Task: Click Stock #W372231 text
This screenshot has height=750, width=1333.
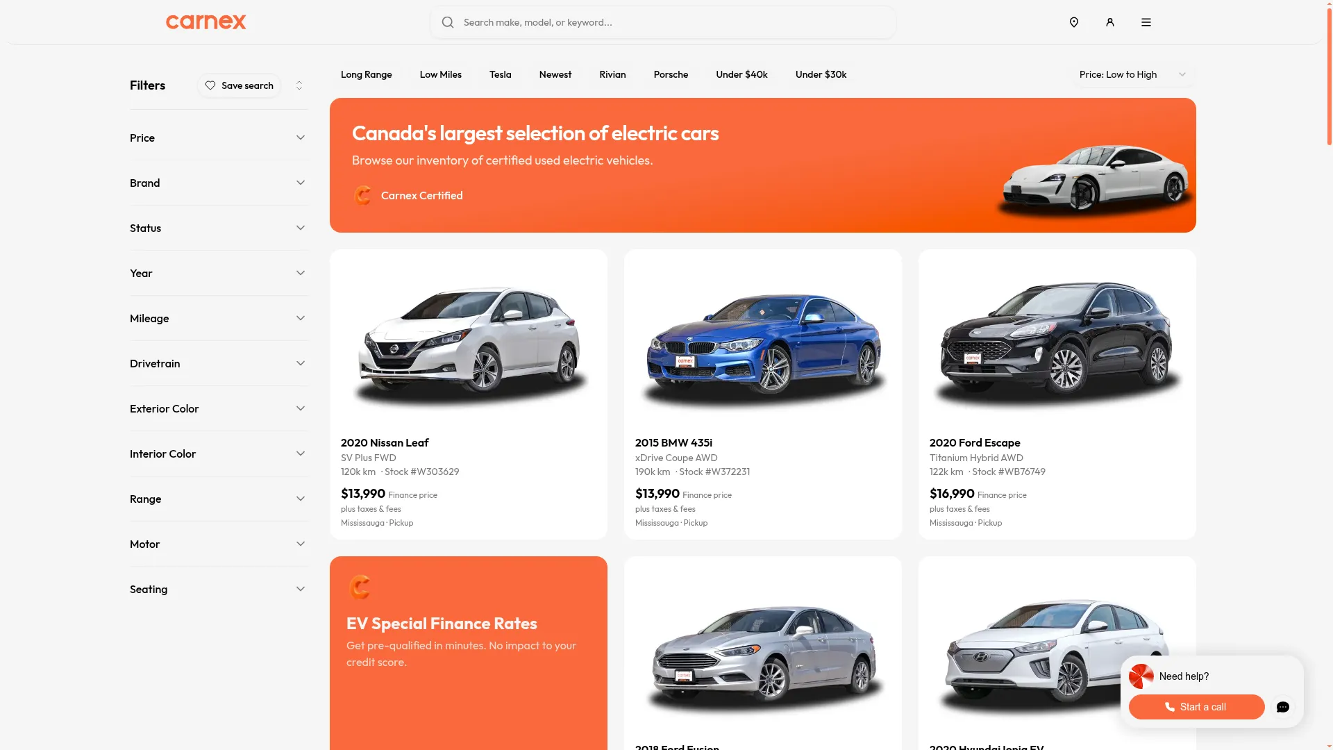Action: [714, 472]
